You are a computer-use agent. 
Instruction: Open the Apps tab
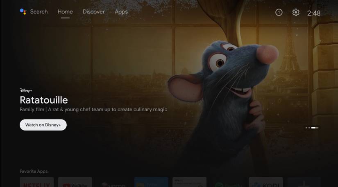(x=121, y=12)
